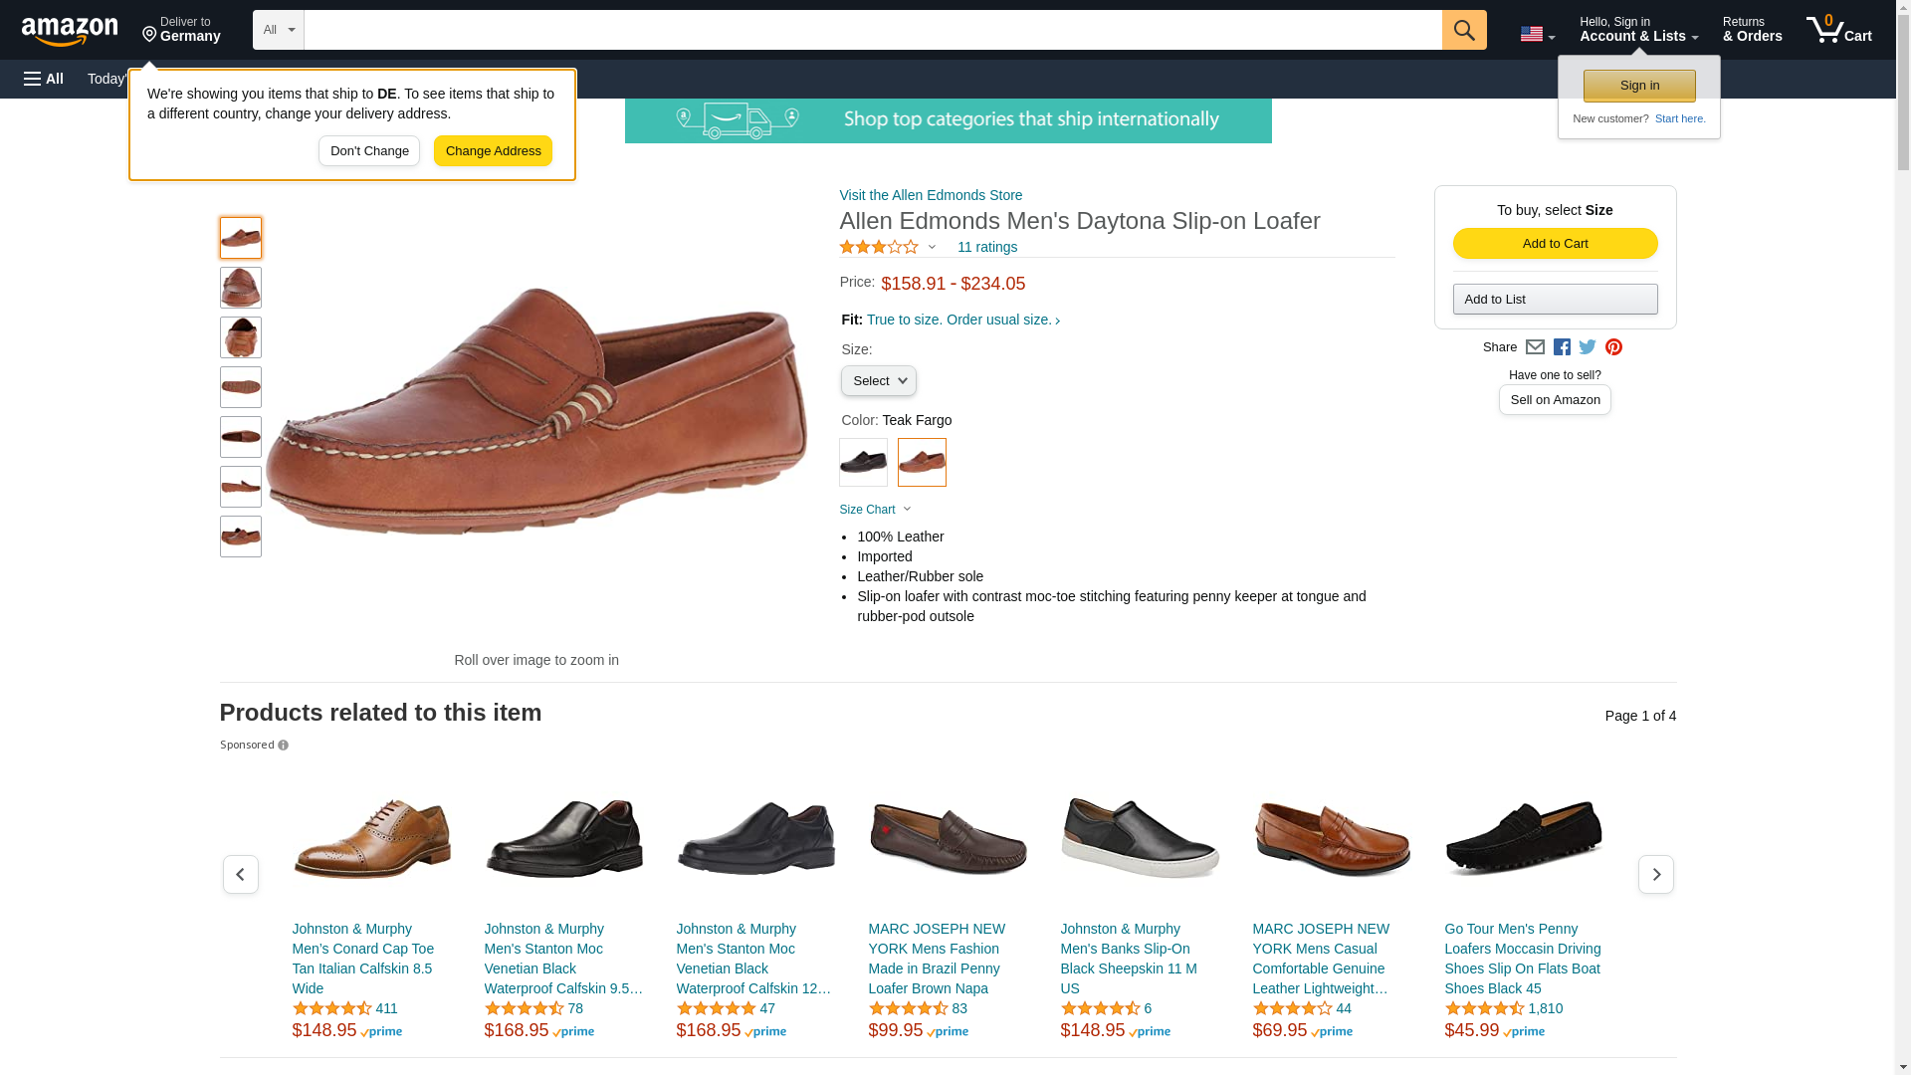Click the Change Address button
Image resolution: width=1911 pixels, height=1075 pixels.
click(x=493, y=151)
